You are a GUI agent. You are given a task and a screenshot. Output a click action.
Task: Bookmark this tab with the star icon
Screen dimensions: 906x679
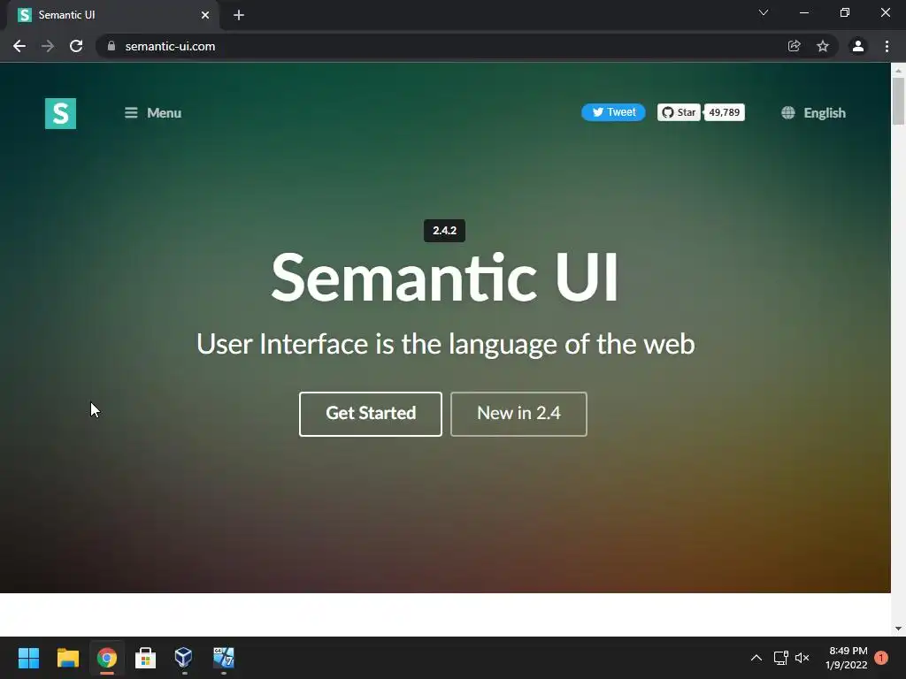[x=823, y=46]
